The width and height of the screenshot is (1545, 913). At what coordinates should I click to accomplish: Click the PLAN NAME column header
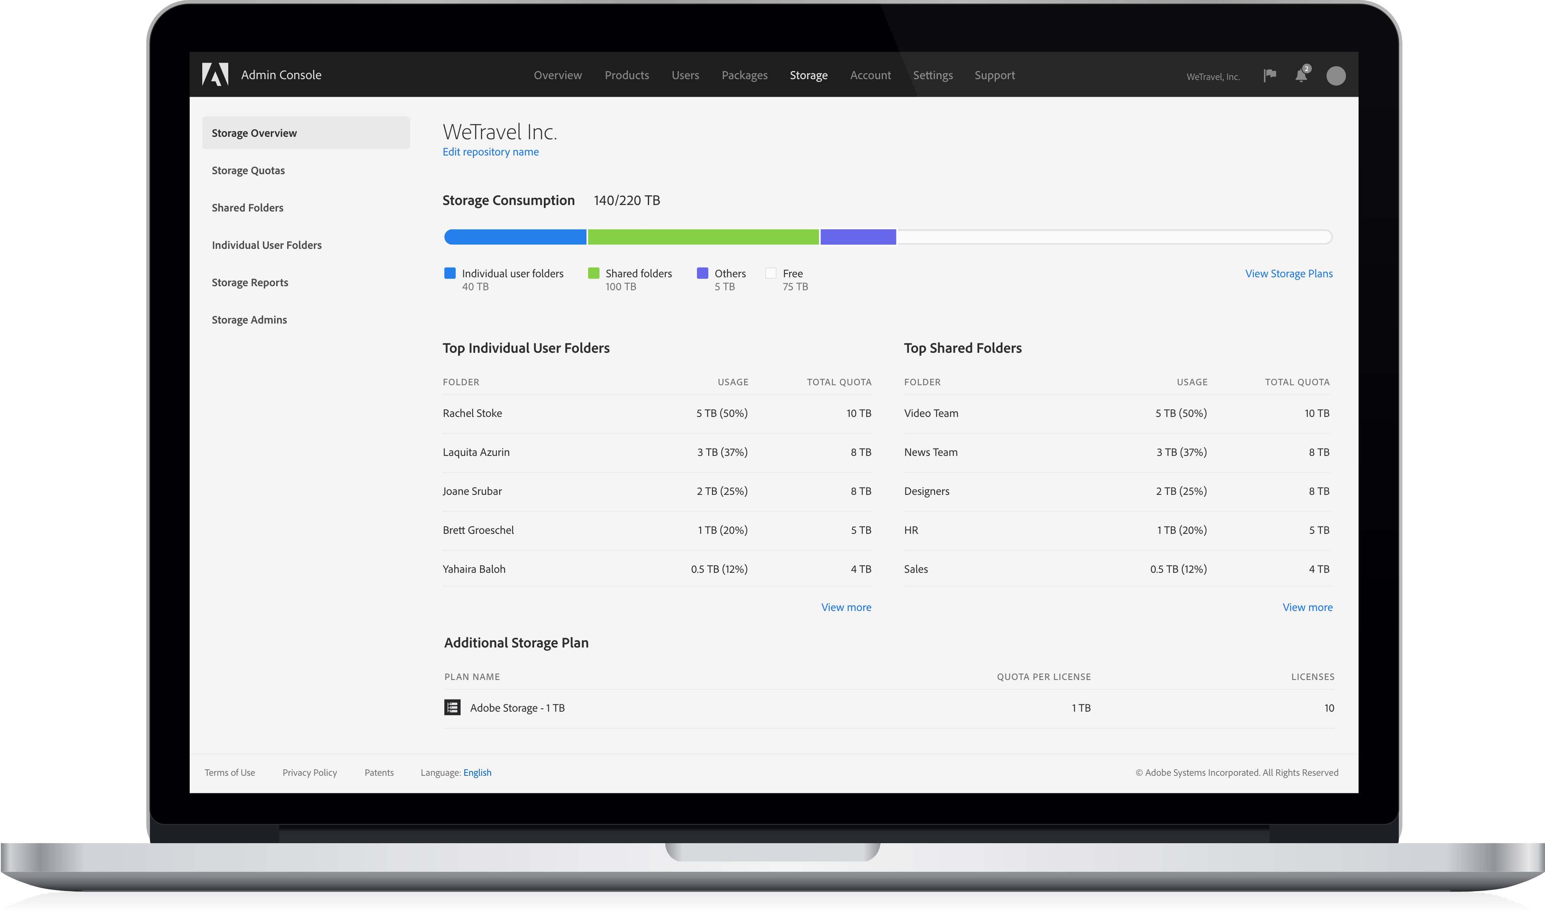[472, 677]
